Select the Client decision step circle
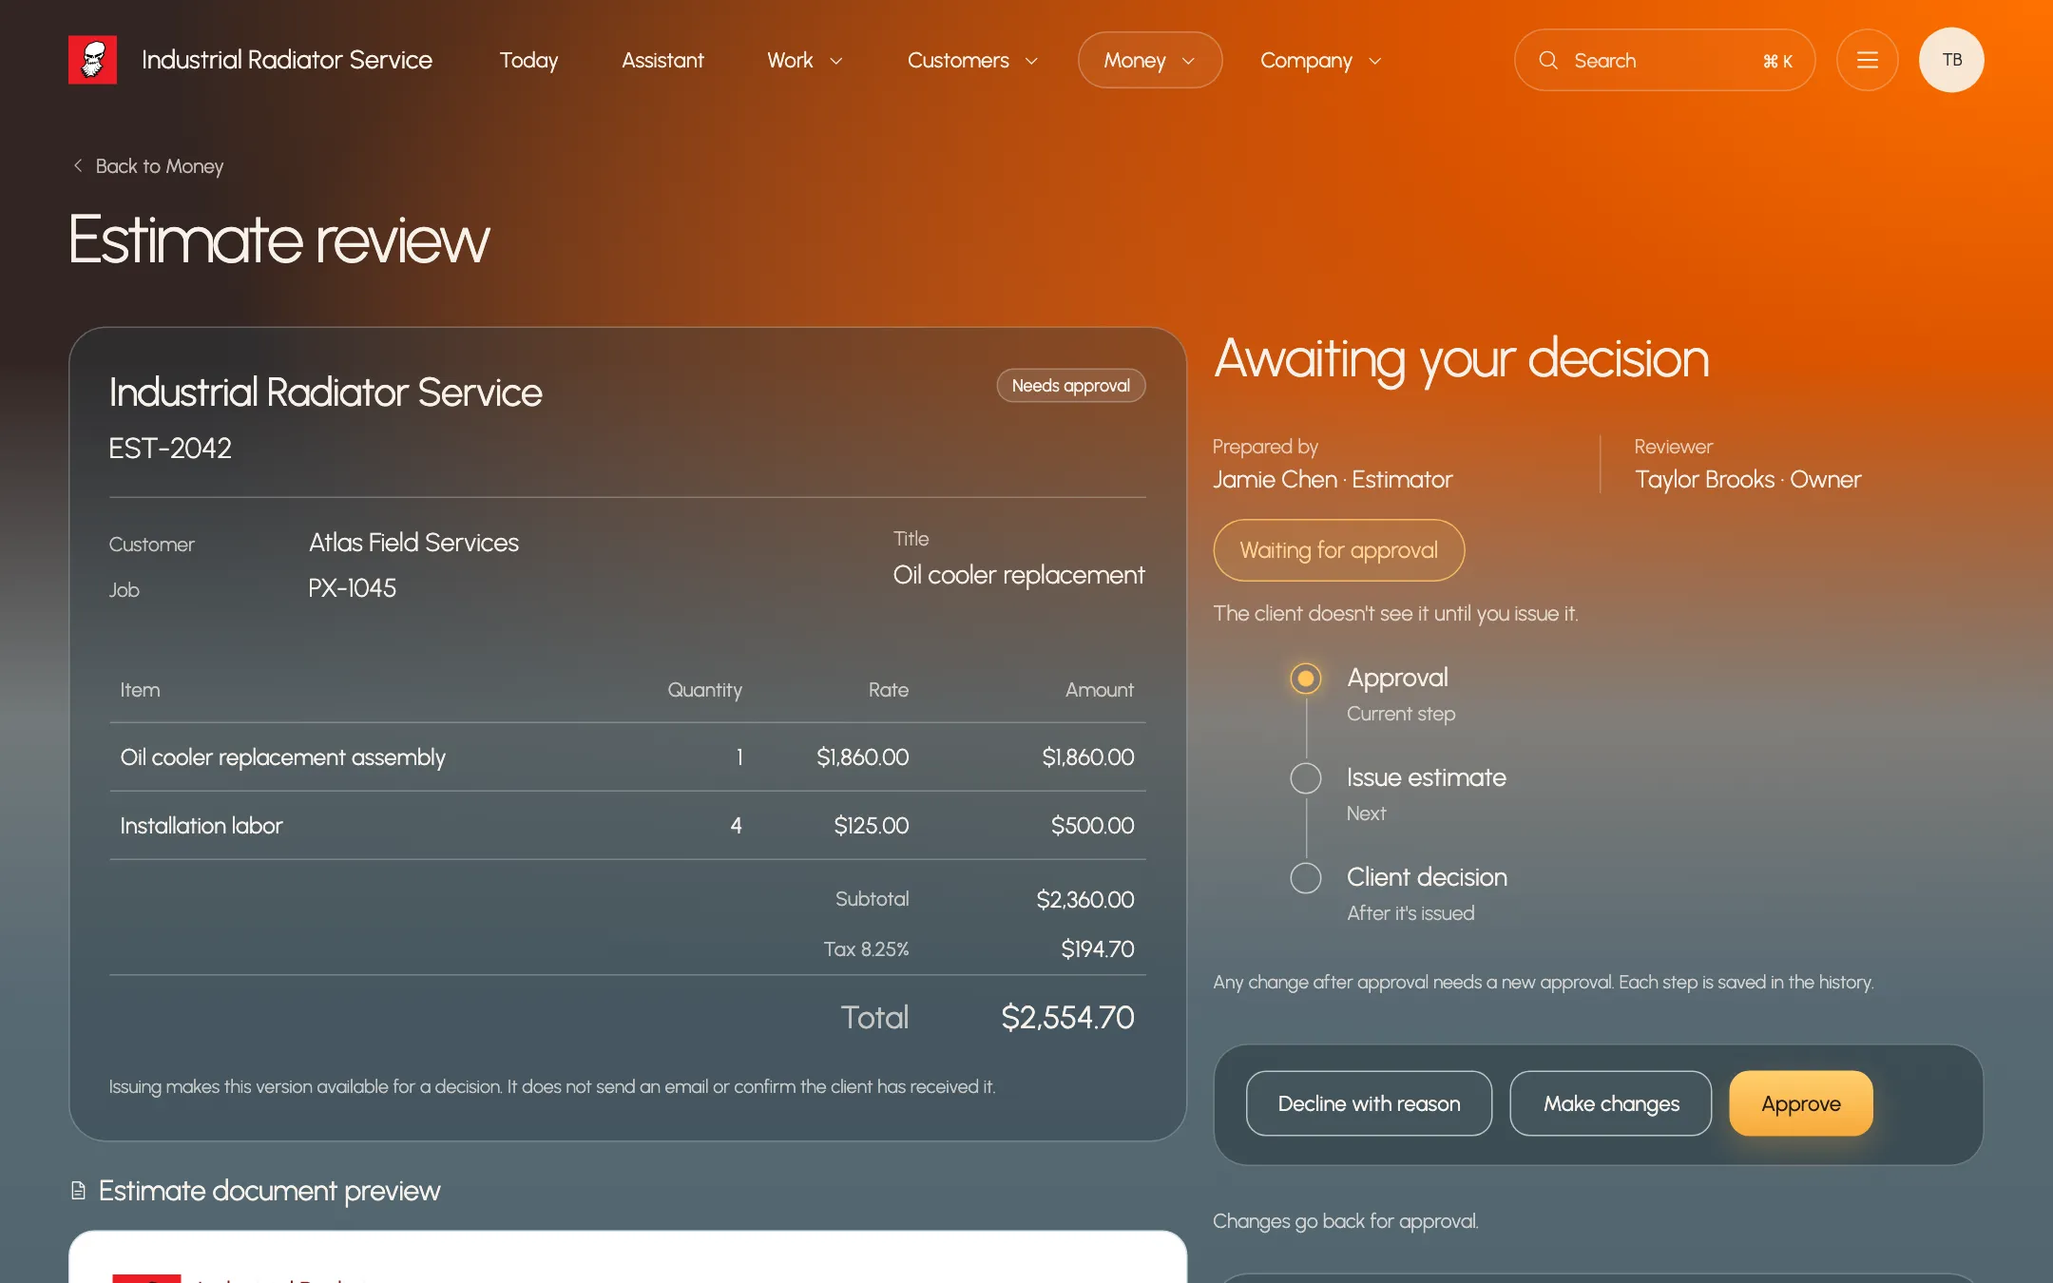The height and width of the screenshot is (1283, 2053). pyautogui.click(x=1305, y=878)
